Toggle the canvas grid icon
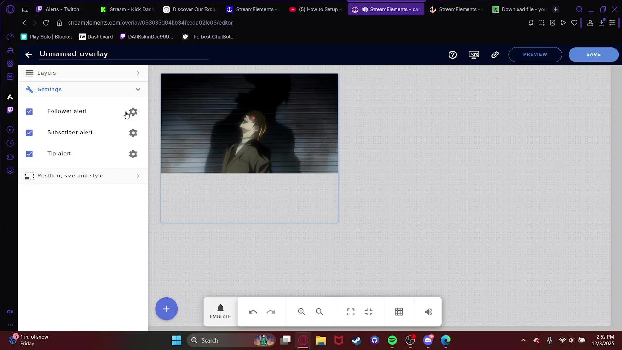This screenshot has width=622, height=350. pos(399,312)
